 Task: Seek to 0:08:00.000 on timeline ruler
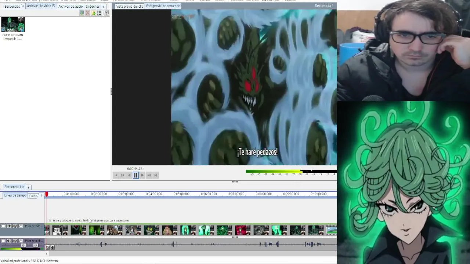tap(264, 194)
